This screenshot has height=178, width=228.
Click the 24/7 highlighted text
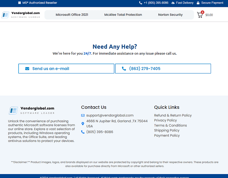point(87,53)
